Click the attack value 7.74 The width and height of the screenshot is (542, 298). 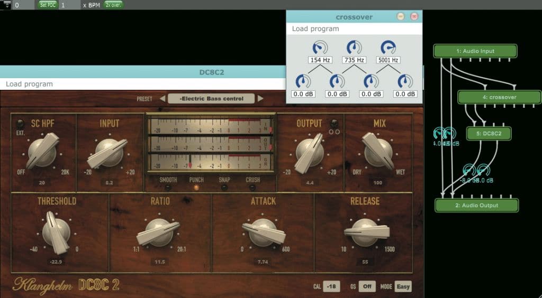pyautogui.click(x=263, y=262)
